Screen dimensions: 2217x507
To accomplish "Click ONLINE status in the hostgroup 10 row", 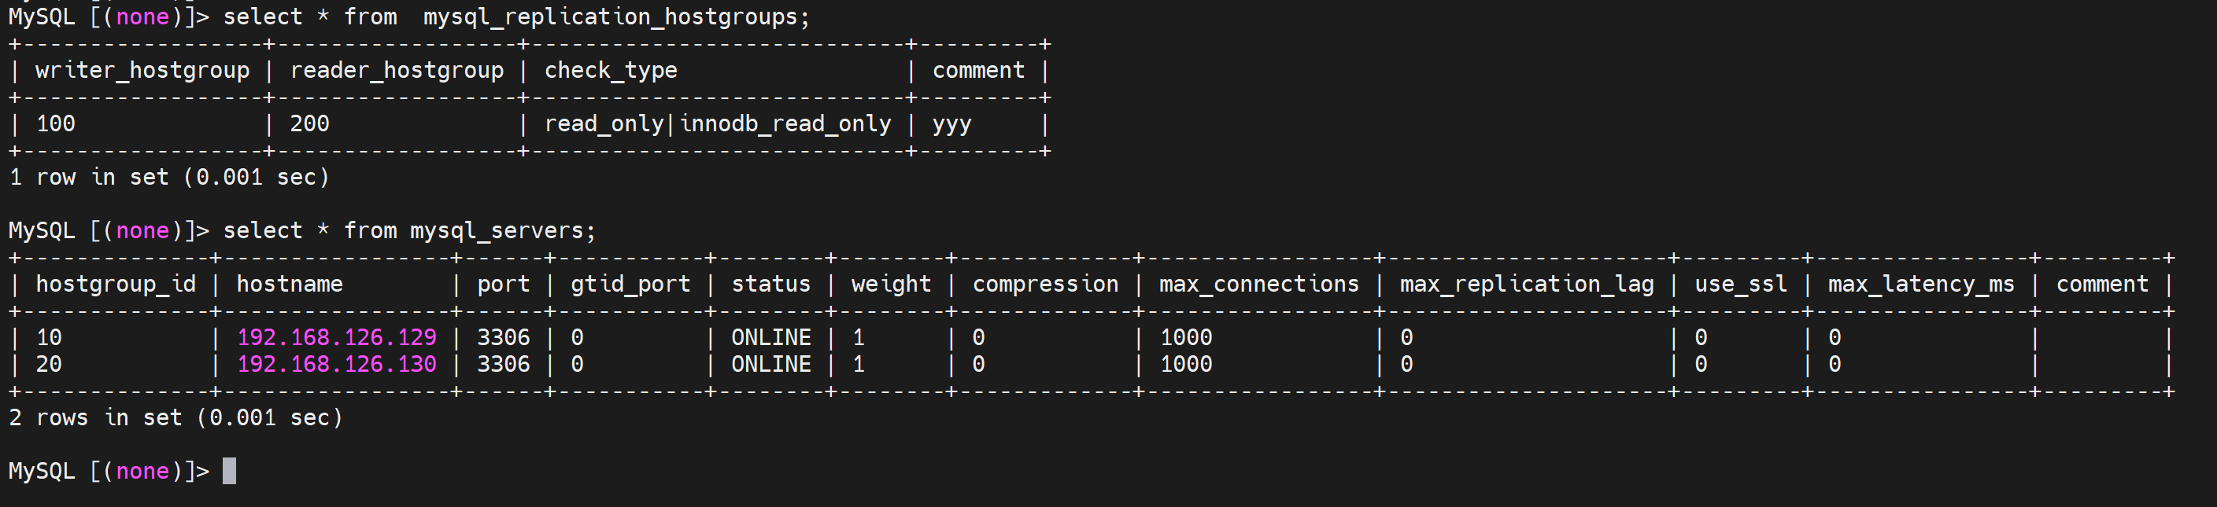I will click(770, 338).
